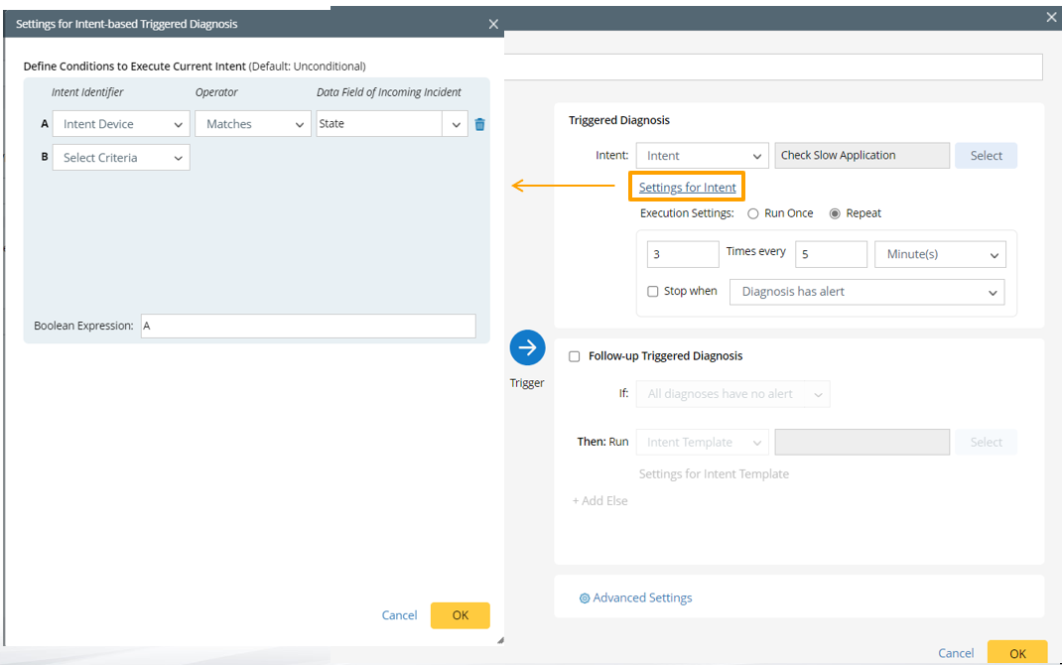
Task: Click the Settings for Intent link
Action: [x=687, y=188]
